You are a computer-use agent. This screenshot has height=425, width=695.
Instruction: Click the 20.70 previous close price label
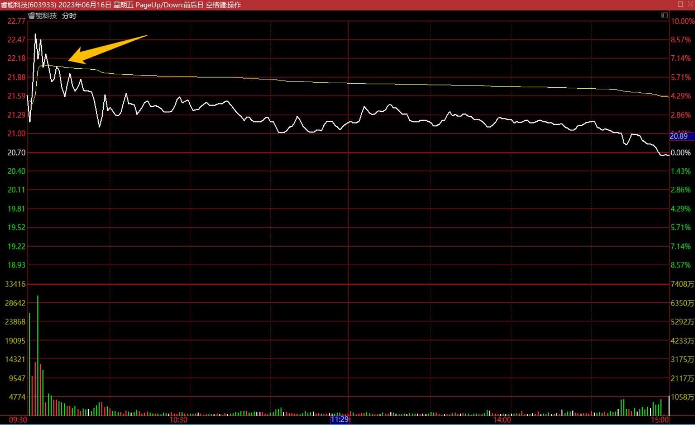16,152
